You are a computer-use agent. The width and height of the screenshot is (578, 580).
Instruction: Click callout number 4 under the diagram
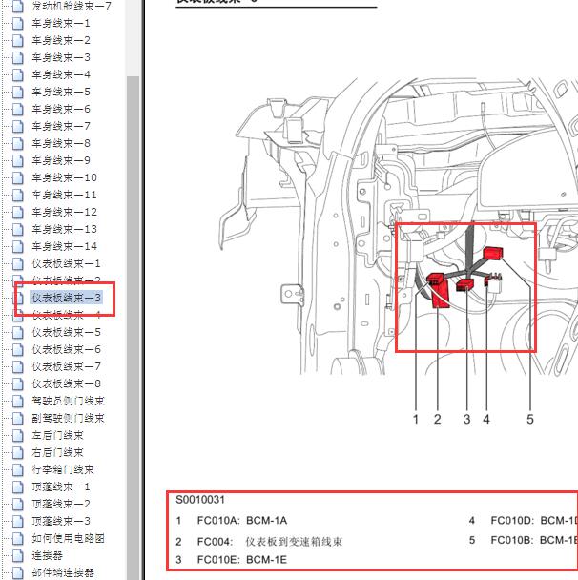click(486, 420)
